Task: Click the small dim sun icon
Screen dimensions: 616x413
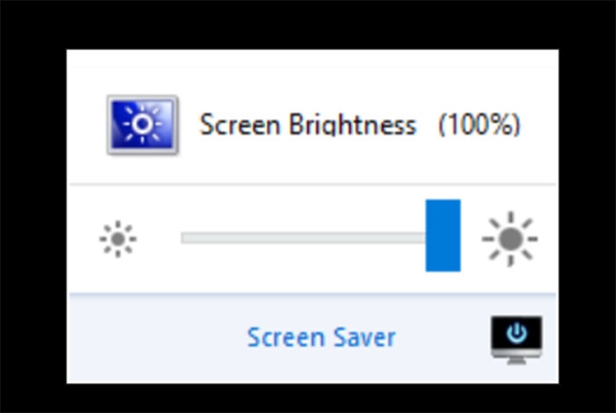Action: 118,238
